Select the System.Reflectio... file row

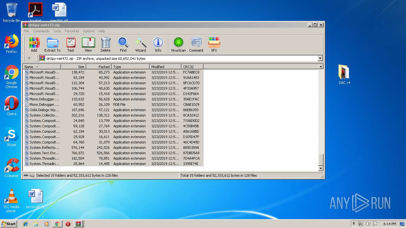pyautogui.click(x=113, y=148)
